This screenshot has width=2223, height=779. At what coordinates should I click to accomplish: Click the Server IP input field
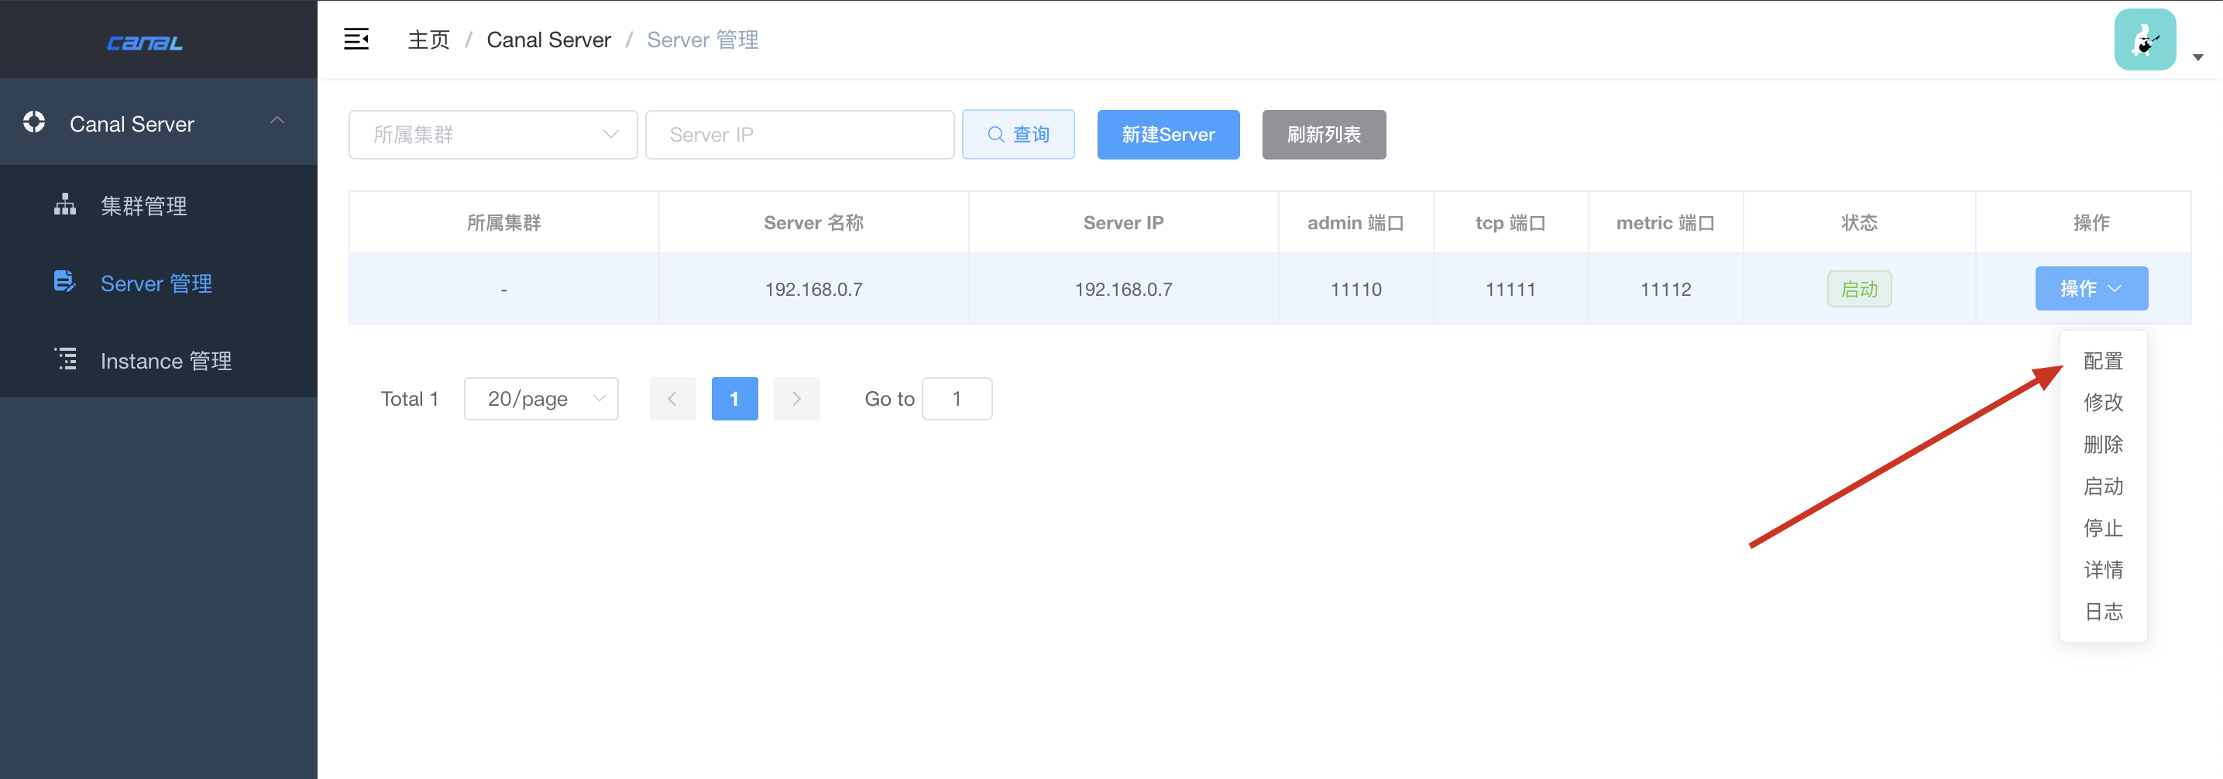pos(799,134)
